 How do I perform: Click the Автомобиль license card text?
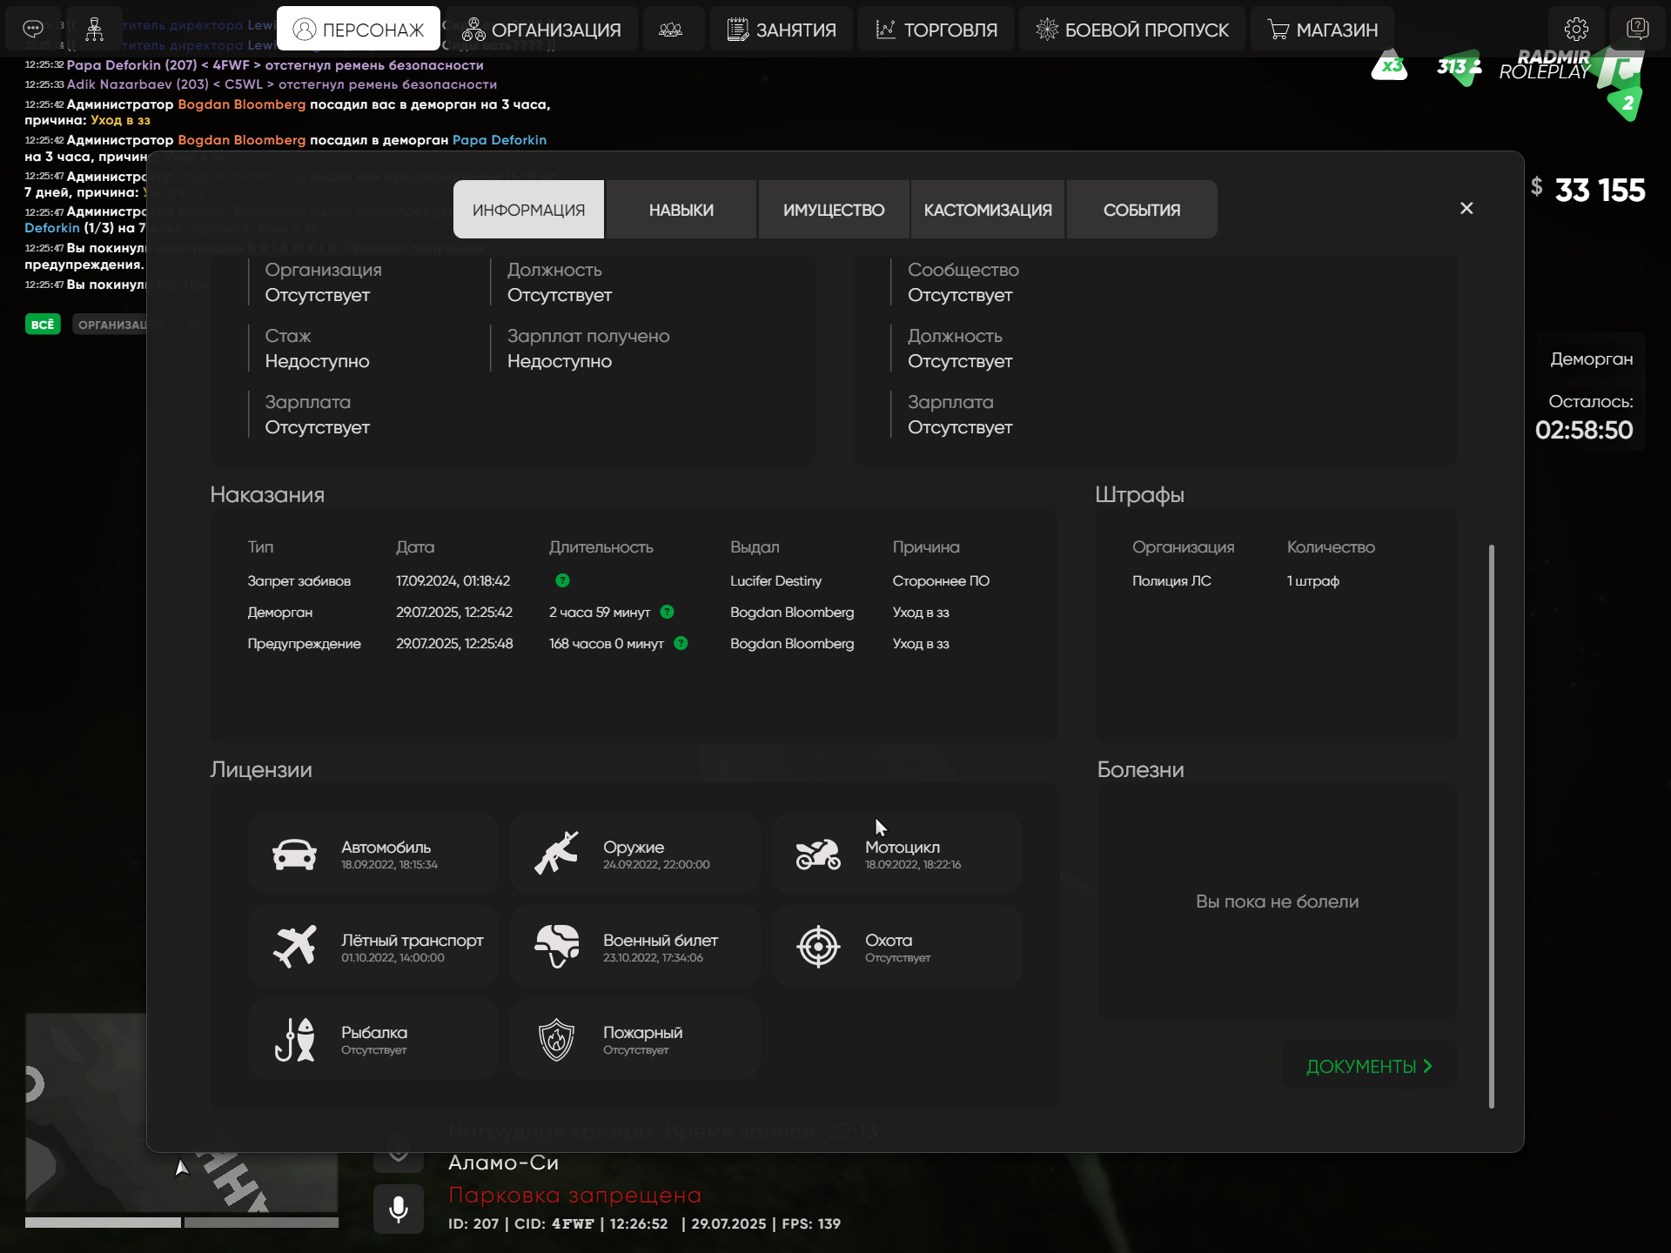pyautogui.click(x=389, y=854)
